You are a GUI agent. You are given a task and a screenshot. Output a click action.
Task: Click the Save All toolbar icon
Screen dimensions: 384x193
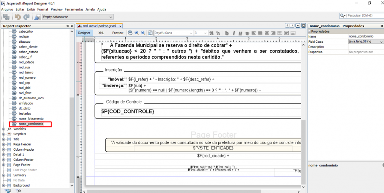click(x=6, y=17)
